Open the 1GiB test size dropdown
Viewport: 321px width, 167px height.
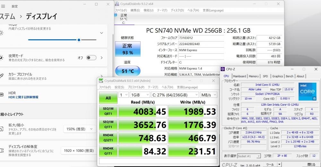140,95
